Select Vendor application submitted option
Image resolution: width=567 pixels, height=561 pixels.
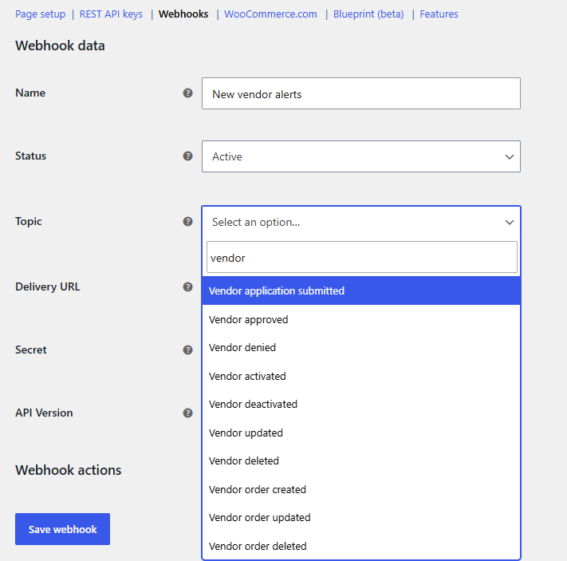point(361,290)
